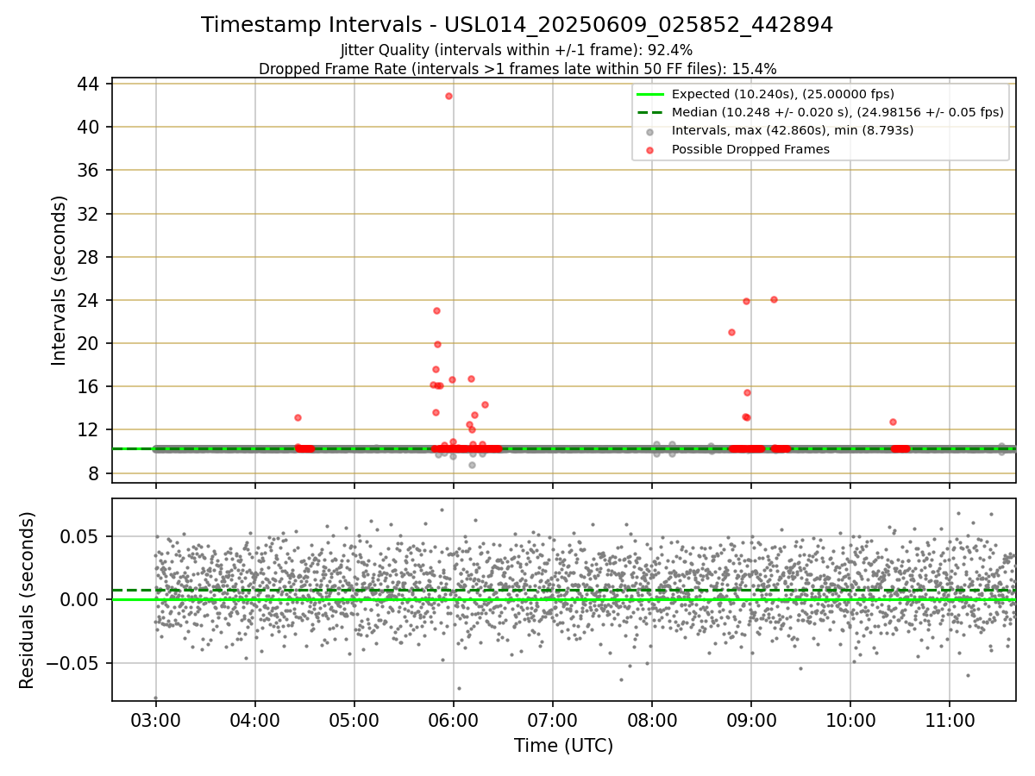Image resolution: width=1035 pixels, height=776 pixels.
Task: Click legend entry 'Median (10.248 +/- 0.020 s)'
Action: click(837, 112)
